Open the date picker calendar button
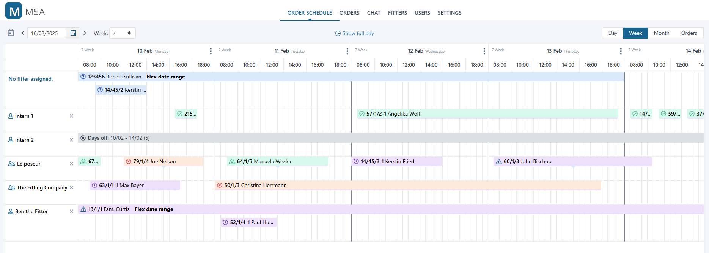This screenshot has height=253, width=709. point(73,33)
